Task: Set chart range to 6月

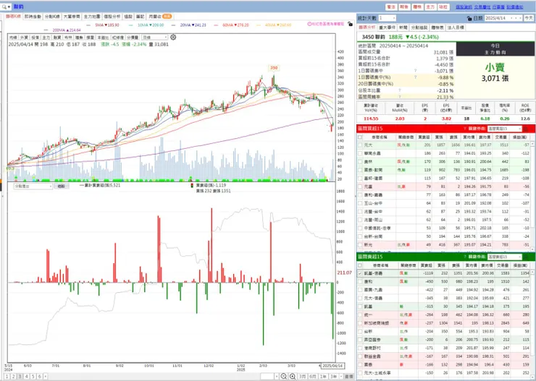Action: point(312,376)
